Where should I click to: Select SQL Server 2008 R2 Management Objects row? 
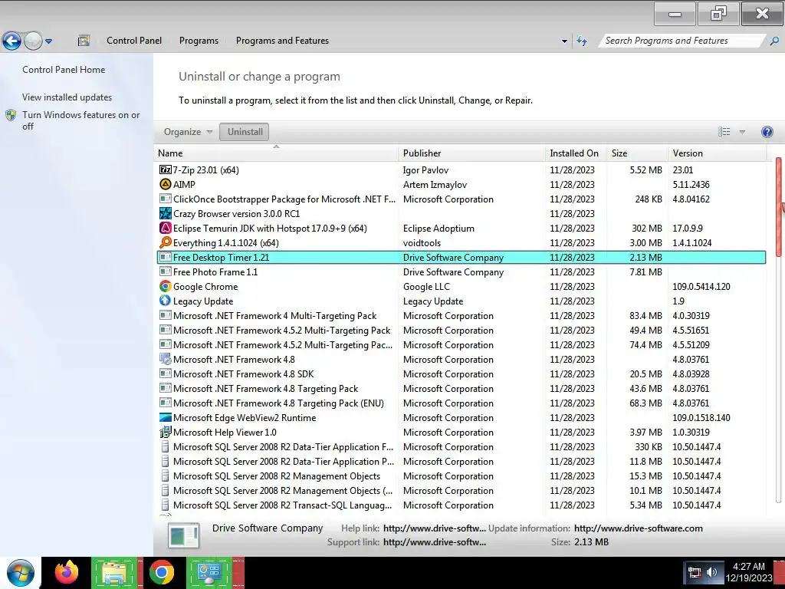[461, 475]
